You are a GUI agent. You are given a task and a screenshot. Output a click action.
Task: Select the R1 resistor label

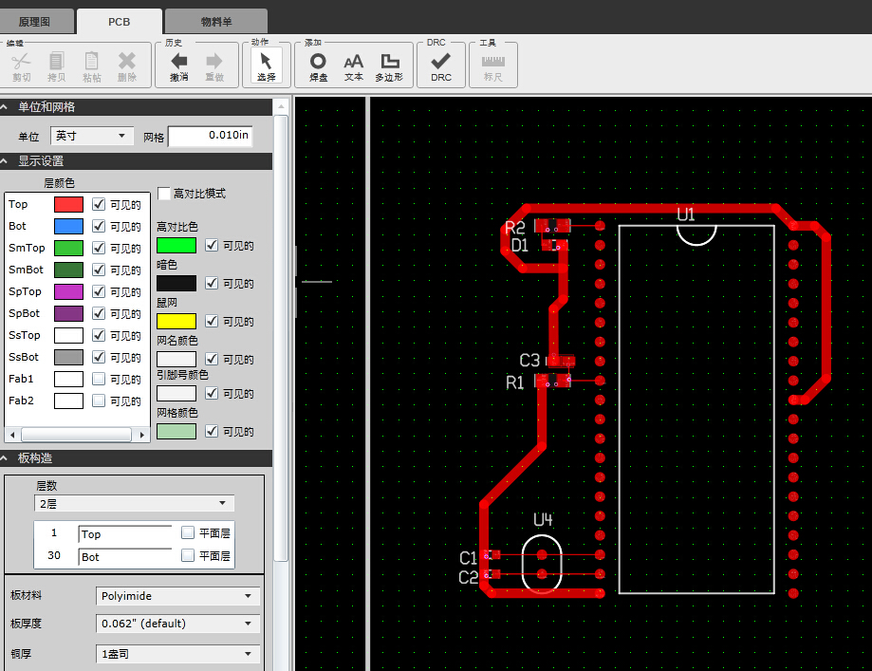point(514,382)
